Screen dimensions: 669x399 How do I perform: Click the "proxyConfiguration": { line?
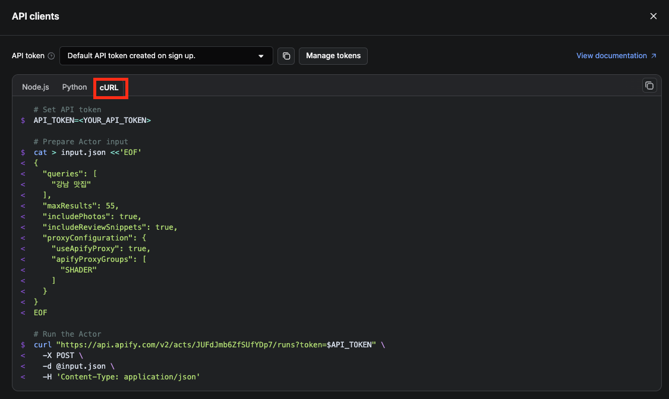click(x=94, y=237)
